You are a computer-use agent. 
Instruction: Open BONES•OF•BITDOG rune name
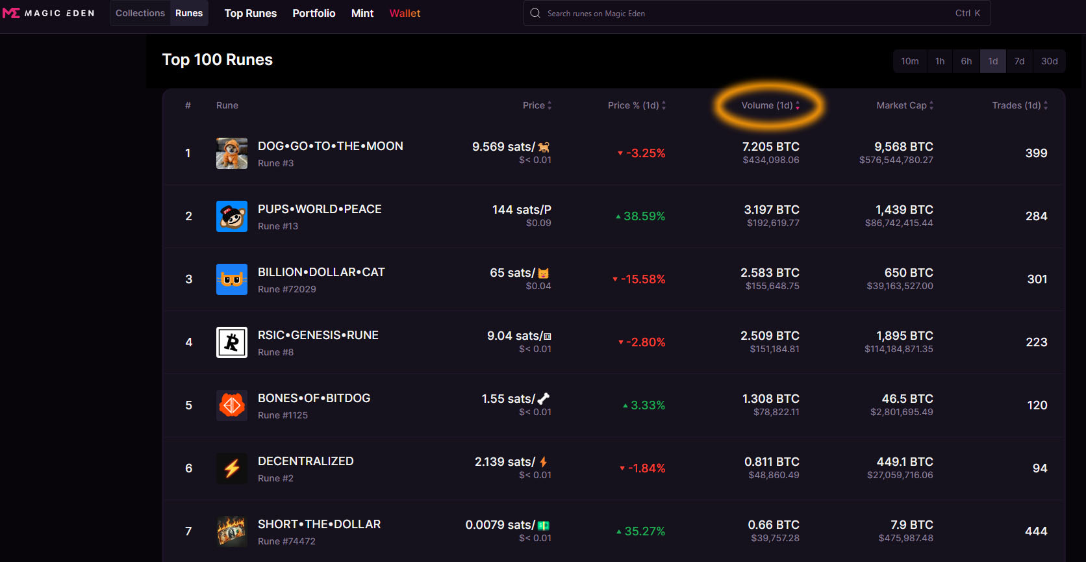click(314, 398)
